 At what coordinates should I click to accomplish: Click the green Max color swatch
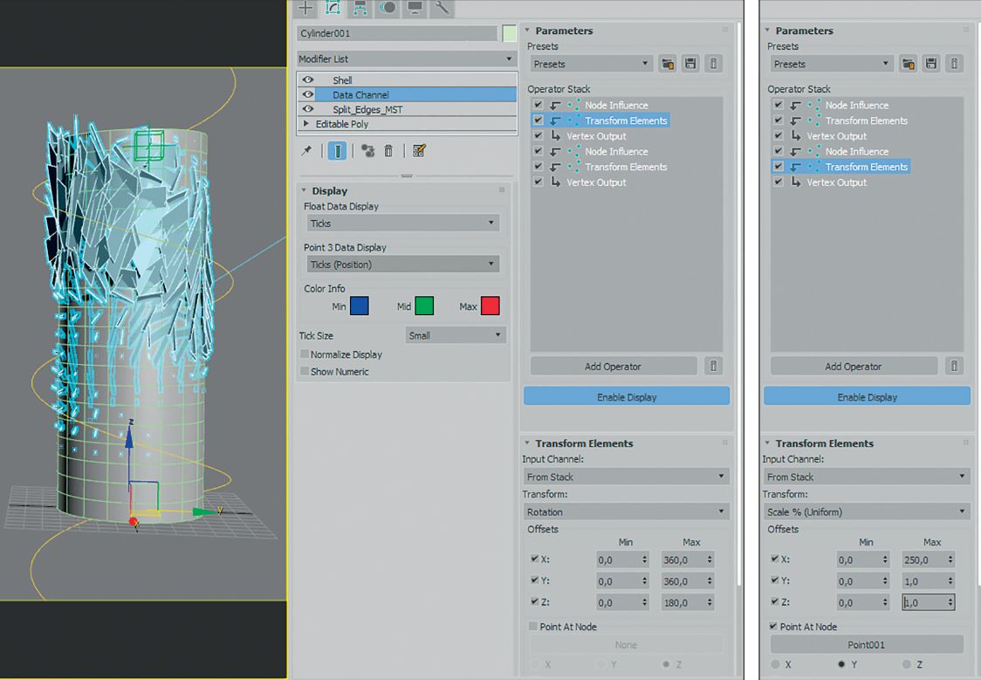(x=425, y=306)
